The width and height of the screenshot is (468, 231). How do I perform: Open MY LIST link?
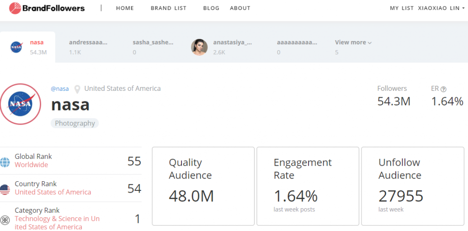[402, 8]
